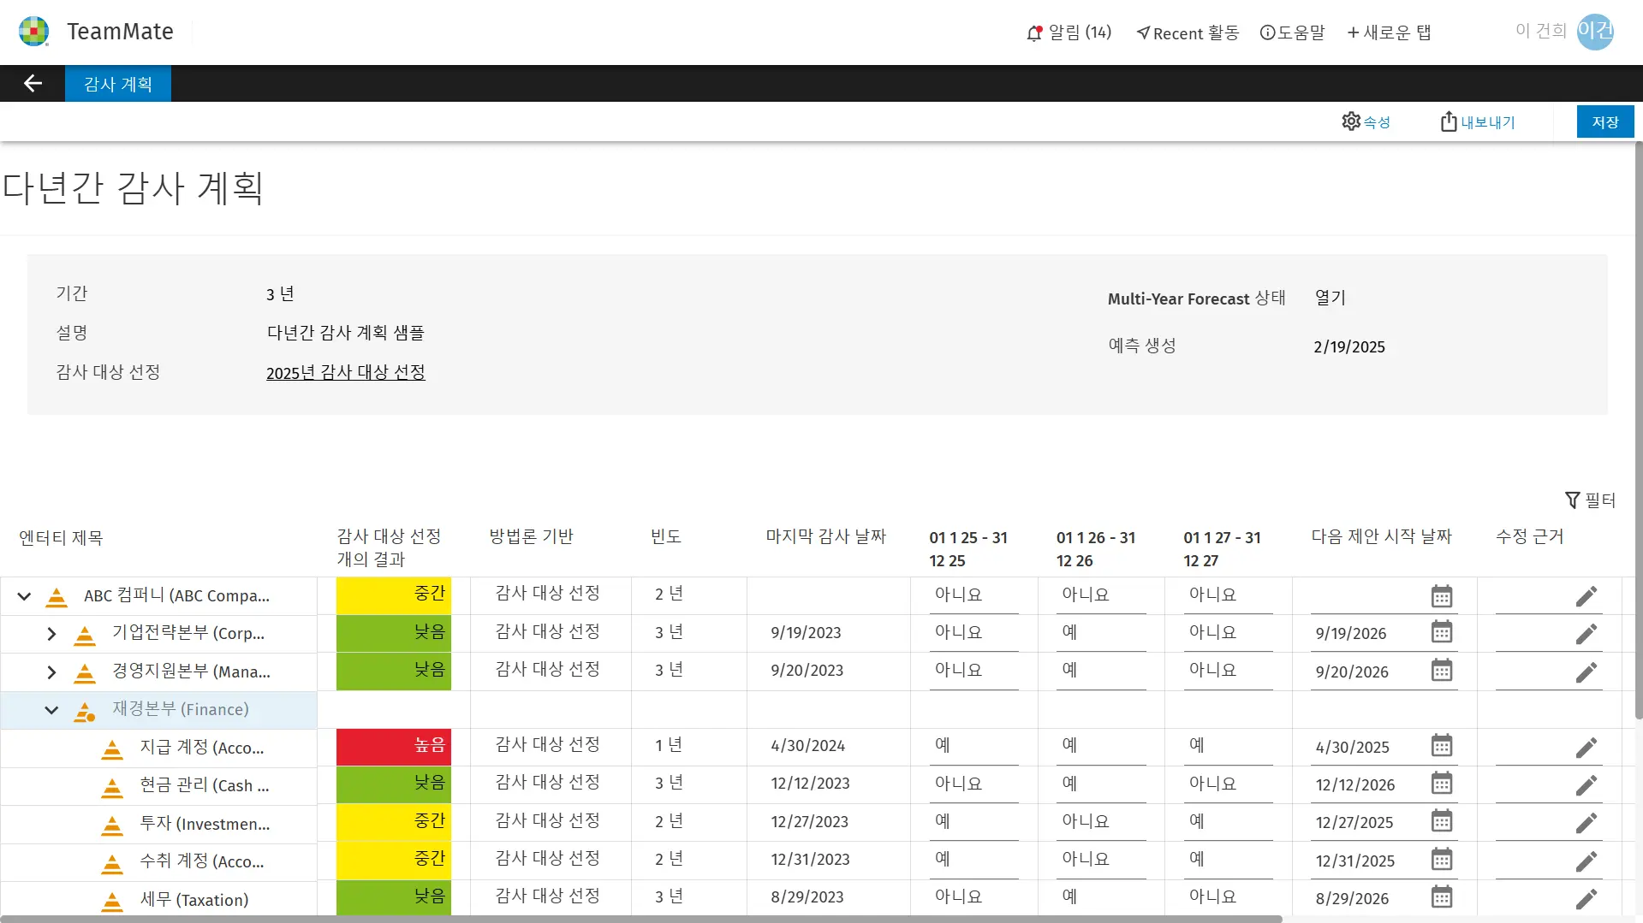Click pencil edit icon for 기업전략본부 row
The image size is (1643, 923).
(1586, 634)
